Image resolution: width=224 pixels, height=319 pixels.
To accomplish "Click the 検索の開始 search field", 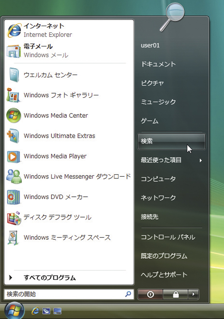I will click(x=69, y=294).
